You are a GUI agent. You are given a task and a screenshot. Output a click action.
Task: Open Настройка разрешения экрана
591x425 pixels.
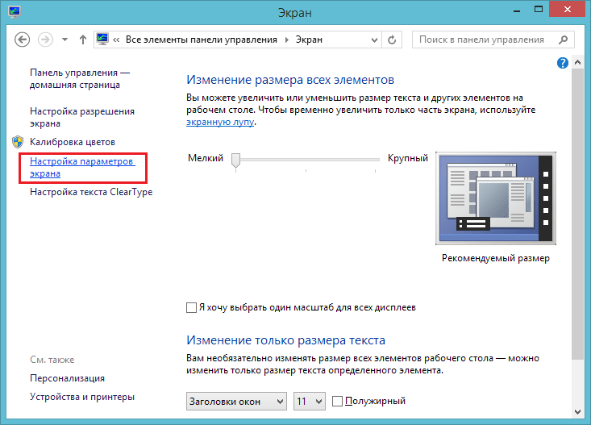click(x=82, y=117)
